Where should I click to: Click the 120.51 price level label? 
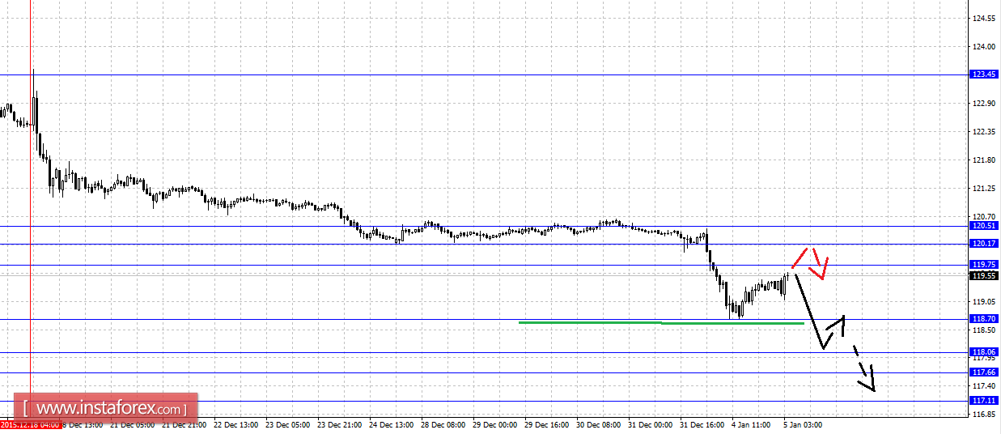click(984, 226)
